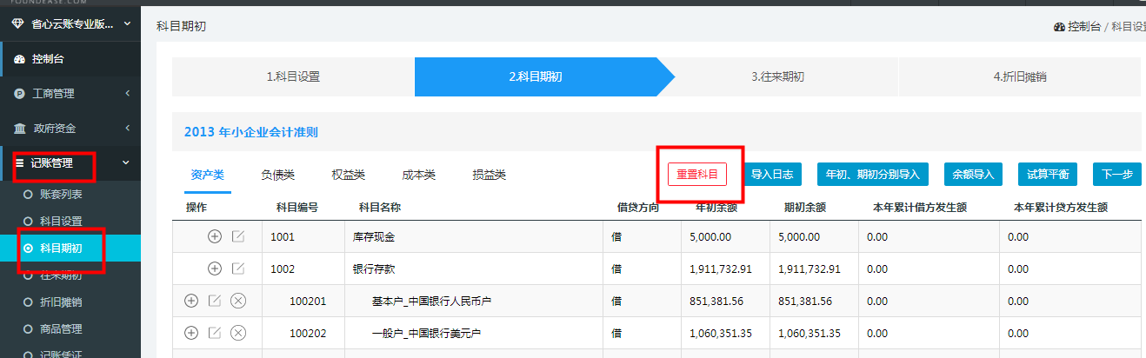Click delete icon for 一般户_中国银行美元户 row

click(x=238, y=333)
